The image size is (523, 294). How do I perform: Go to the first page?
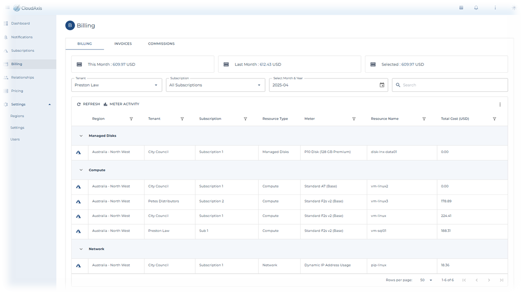coord(464,281)
